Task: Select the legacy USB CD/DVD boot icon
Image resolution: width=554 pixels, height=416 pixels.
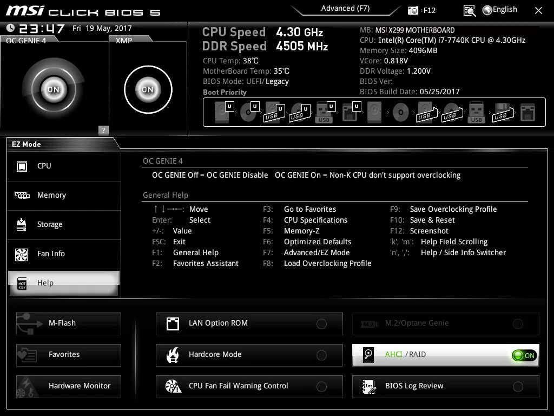Action: (452, 112)
